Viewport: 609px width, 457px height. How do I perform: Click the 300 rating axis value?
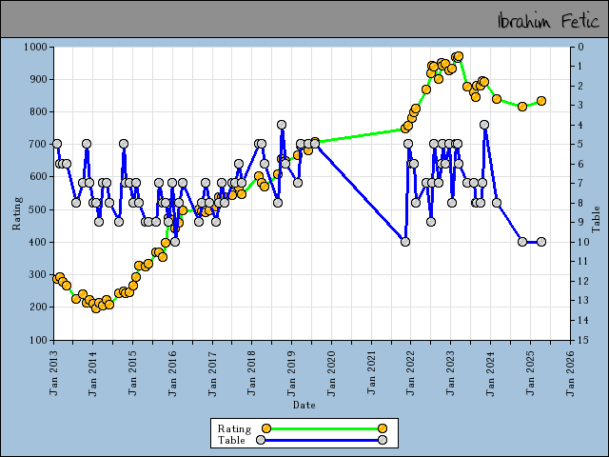click(38, 275)
